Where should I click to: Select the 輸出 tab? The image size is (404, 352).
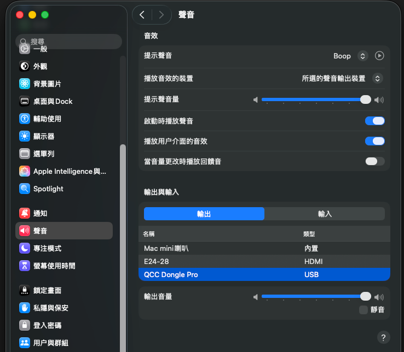point(204,214)
